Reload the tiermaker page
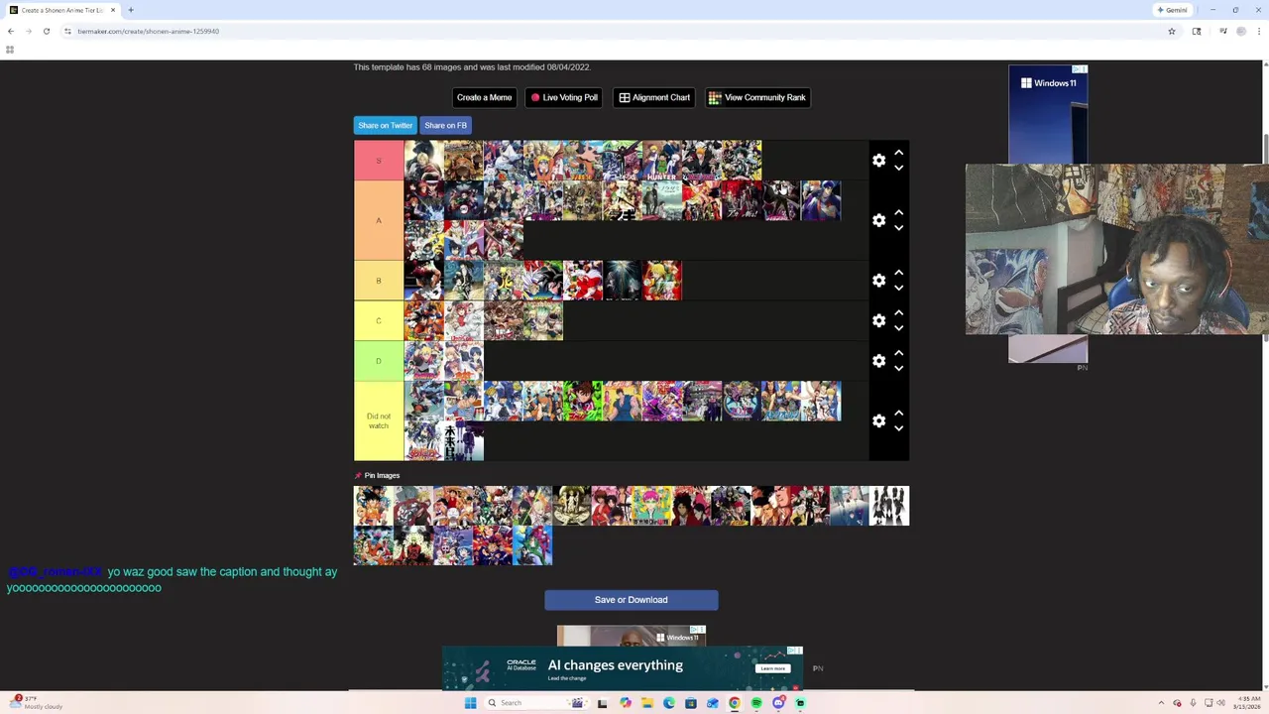Image resolution: width=1269 pixels, height=714 pixels. point(46,31)
